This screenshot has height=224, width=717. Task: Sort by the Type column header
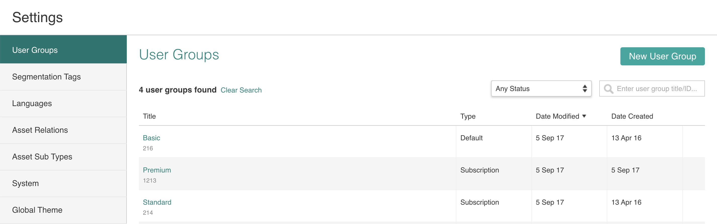click(x=468, y=116)
